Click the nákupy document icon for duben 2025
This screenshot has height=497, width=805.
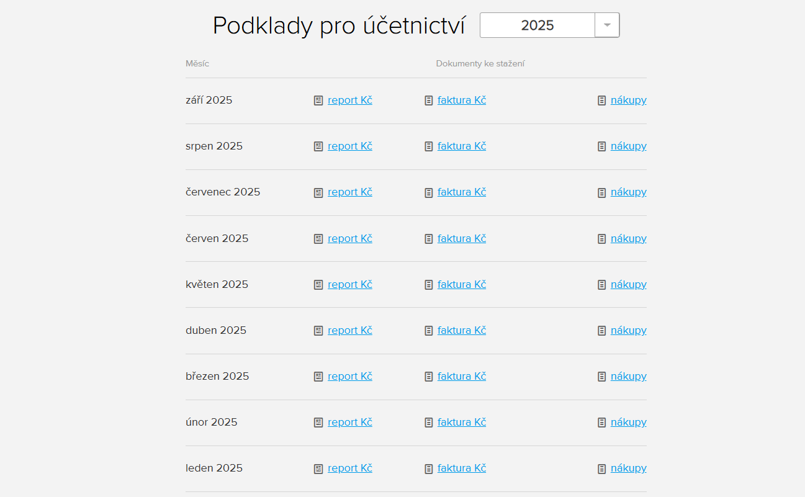(601, 330)
